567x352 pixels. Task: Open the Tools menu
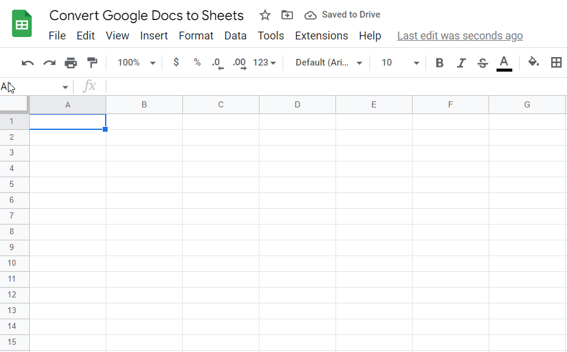270,36
